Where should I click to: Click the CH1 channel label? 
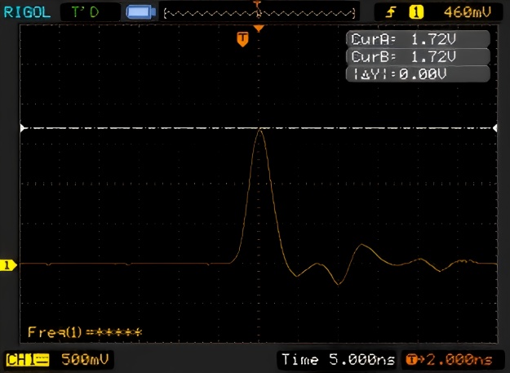pyautogui.click(x=28, y=359)
